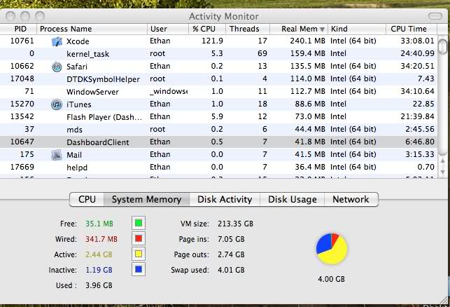Screen dimensions: 450x307
Task: Sort by the PID column header
Action: click(18, 29)
